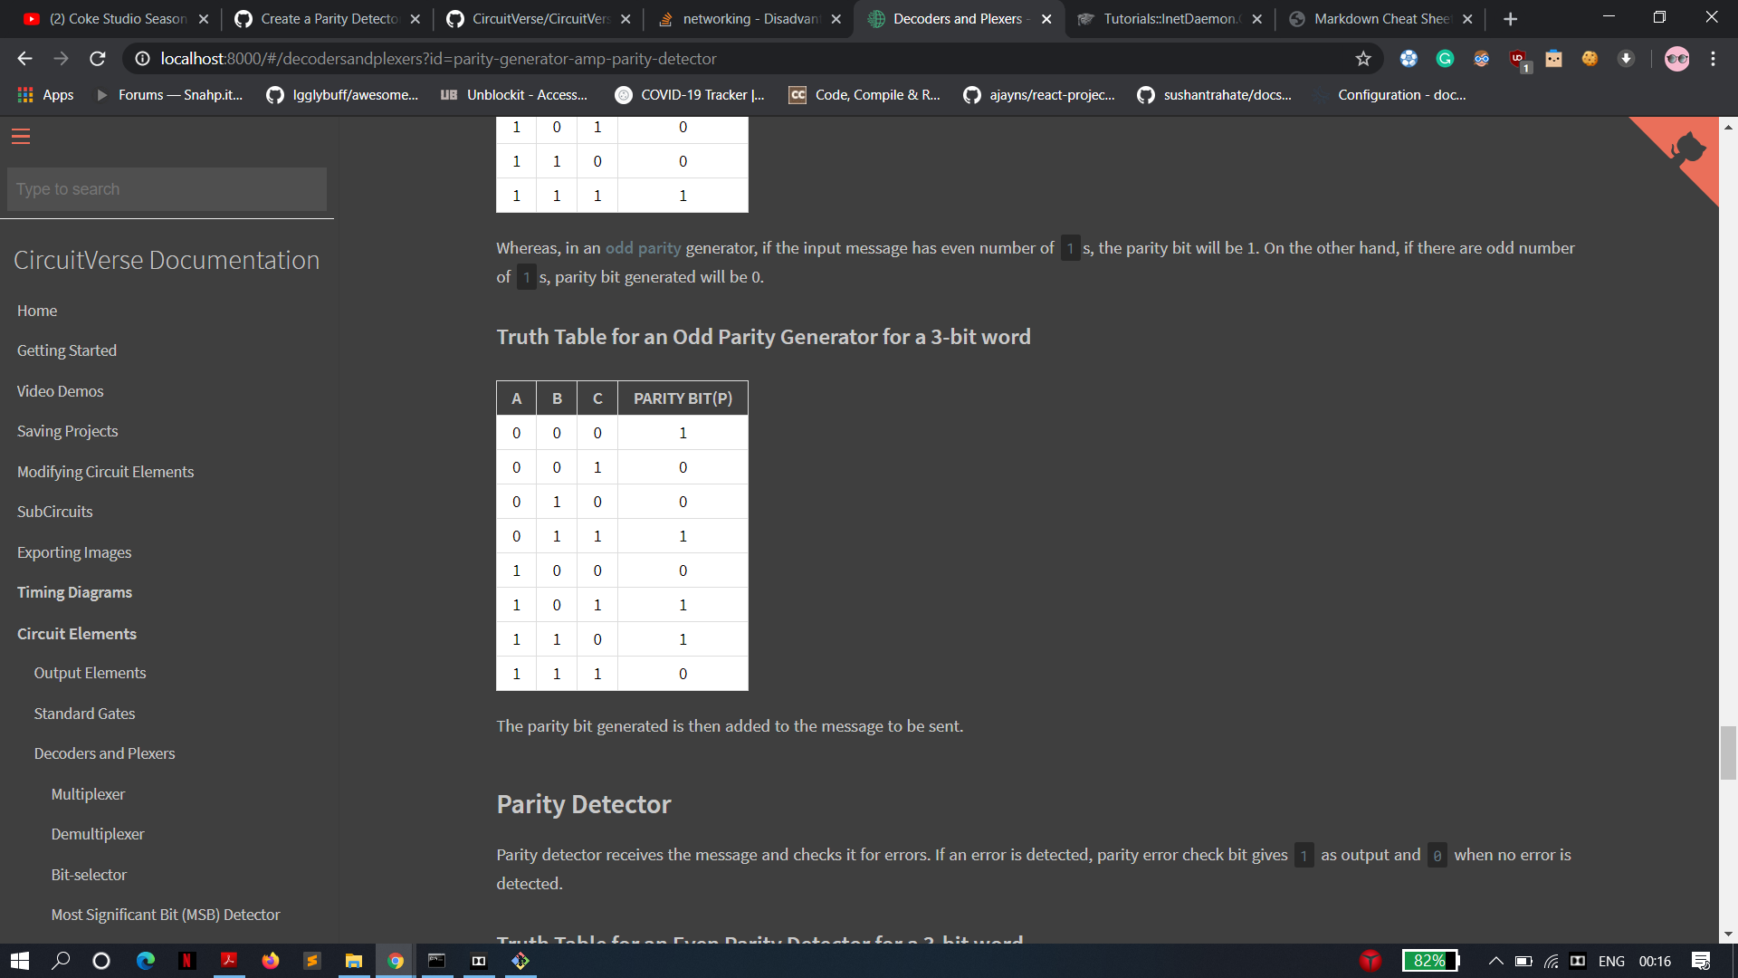The width and height of the screenshot is (1738, 978).
Task: Go to the Timing Diagrams section
Action: tap(75, 592)
